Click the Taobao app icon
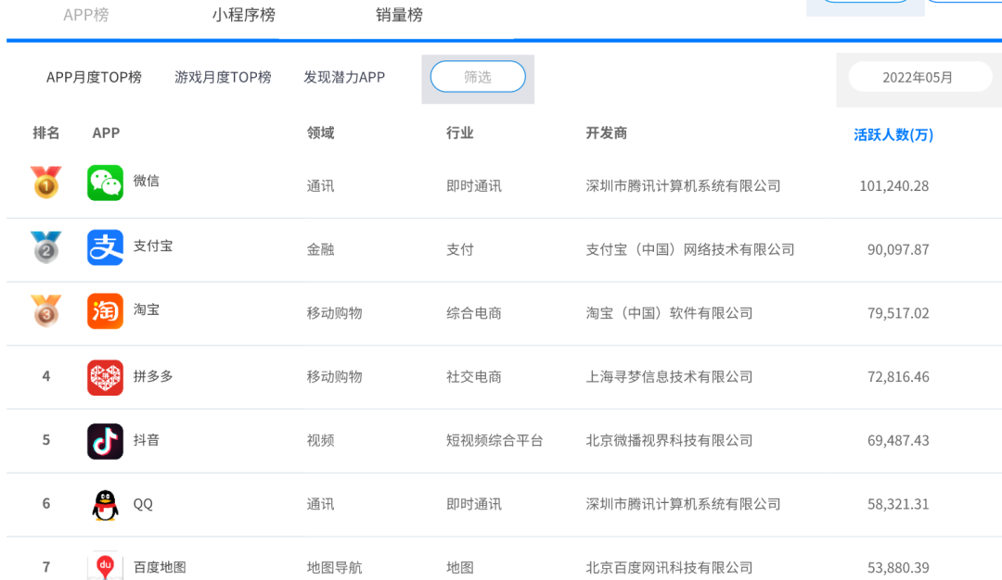This screenshot has width=1002, height=580. (105, 311)
